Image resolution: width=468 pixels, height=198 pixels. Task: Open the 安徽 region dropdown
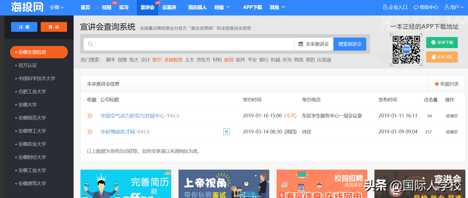pos(57,7)
